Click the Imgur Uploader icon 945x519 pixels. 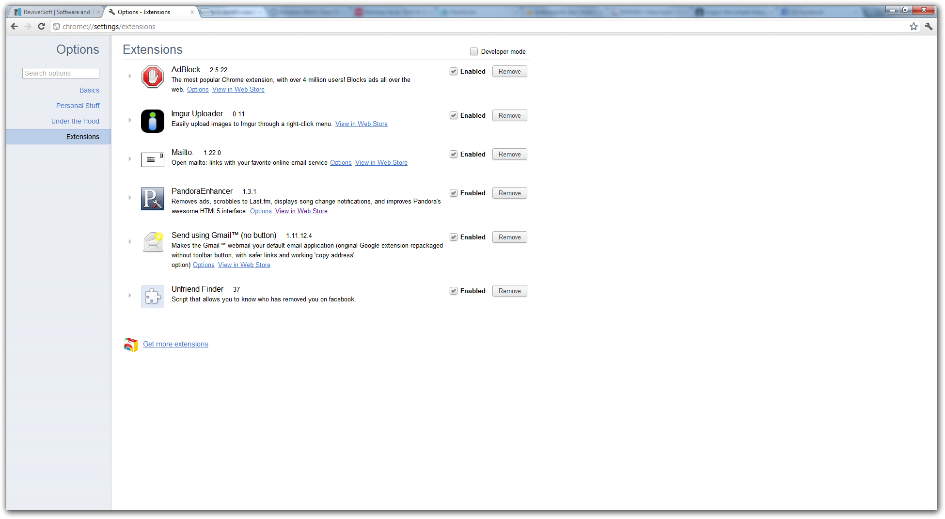153,121
